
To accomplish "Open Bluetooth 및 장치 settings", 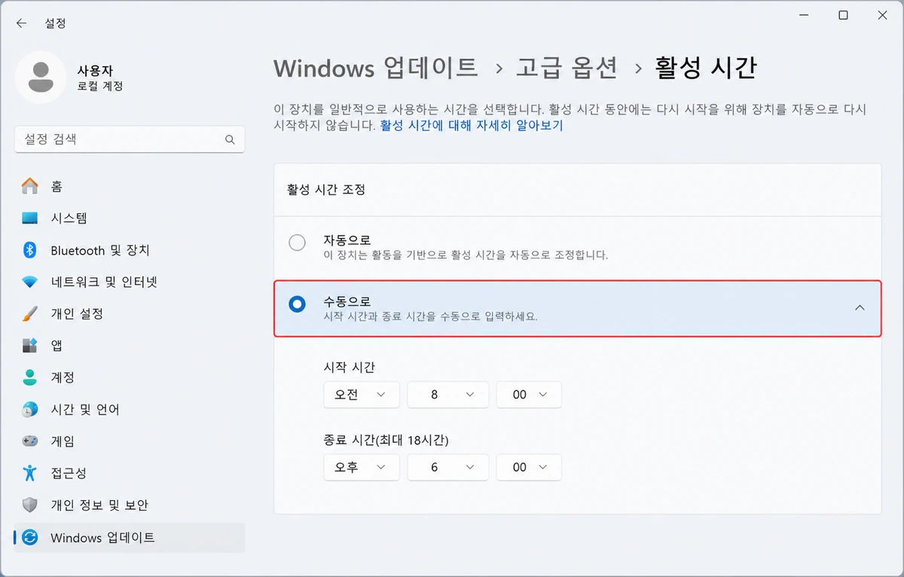I will tap(130, 250).
